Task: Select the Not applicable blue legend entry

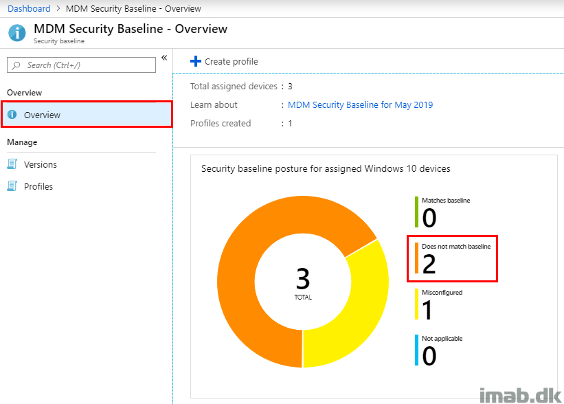Action: [x=439, y=350]
